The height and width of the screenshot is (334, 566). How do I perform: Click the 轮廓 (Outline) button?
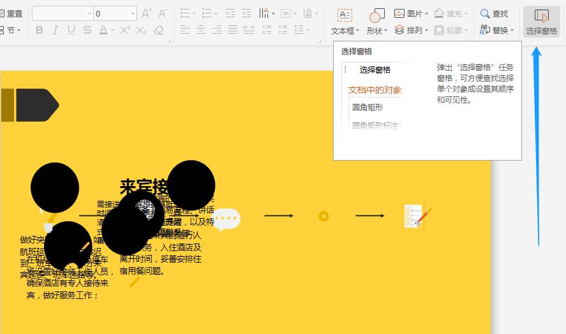tap(451, 31)
